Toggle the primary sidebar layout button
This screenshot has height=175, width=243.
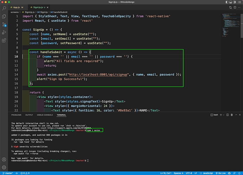(x=227, y=2)
